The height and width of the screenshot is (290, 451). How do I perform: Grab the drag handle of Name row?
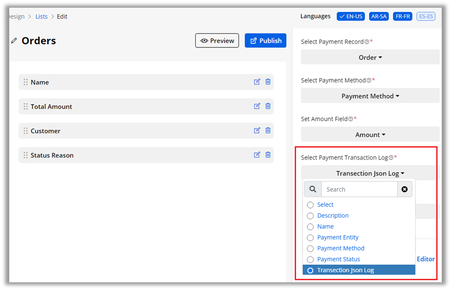[25, 82]
